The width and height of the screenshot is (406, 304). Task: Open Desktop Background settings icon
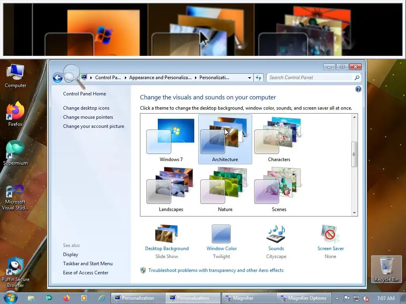[167, 234]
